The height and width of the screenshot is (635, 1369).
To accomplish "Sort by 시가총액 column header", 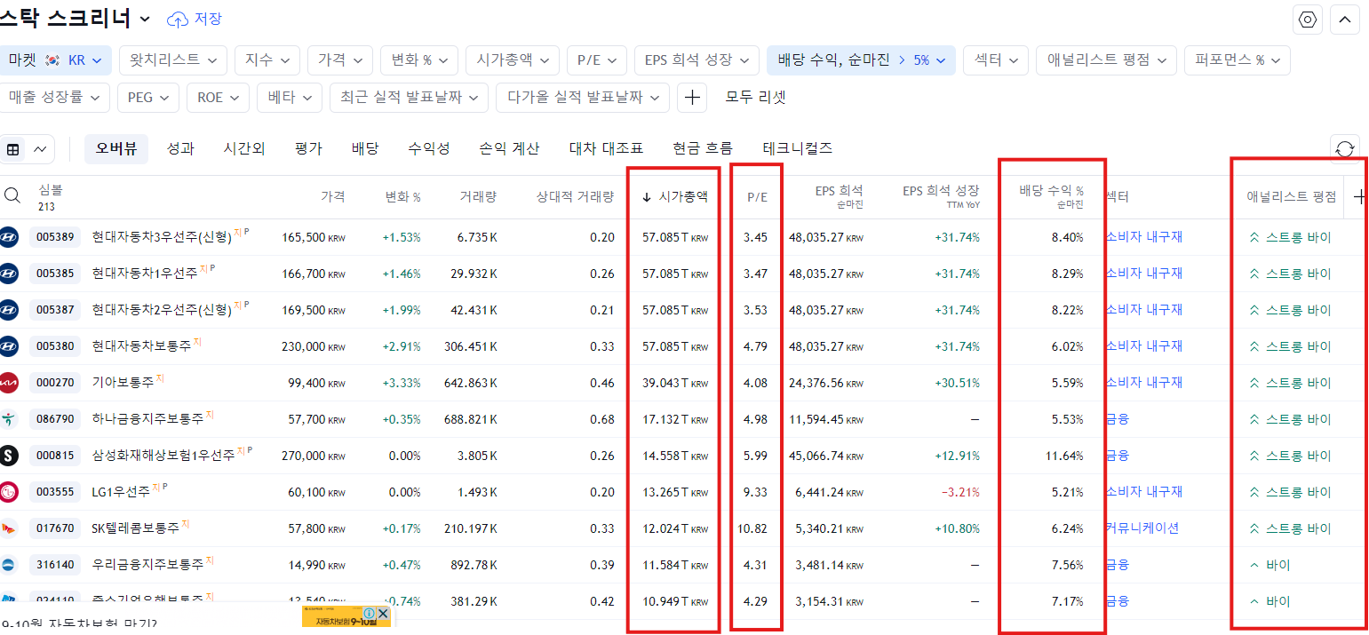I will click(674, 197).
